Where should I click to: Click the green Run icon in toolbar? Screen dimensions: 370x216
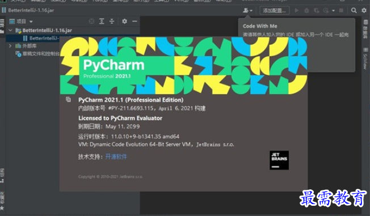(x=297, y=11)
